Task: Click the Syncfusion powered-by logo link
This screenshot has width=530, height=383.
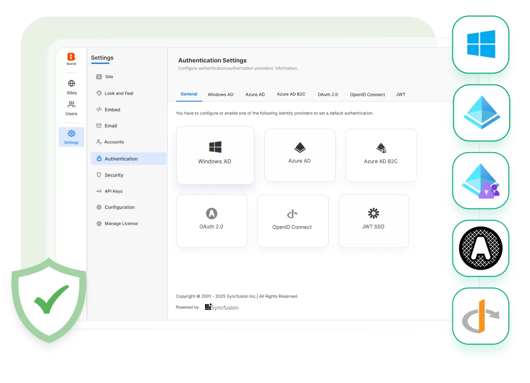Action: click(222, 307)
